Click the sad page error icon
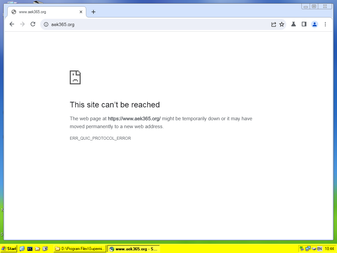This screenshot has height=253, width=337. pos(75,77)
